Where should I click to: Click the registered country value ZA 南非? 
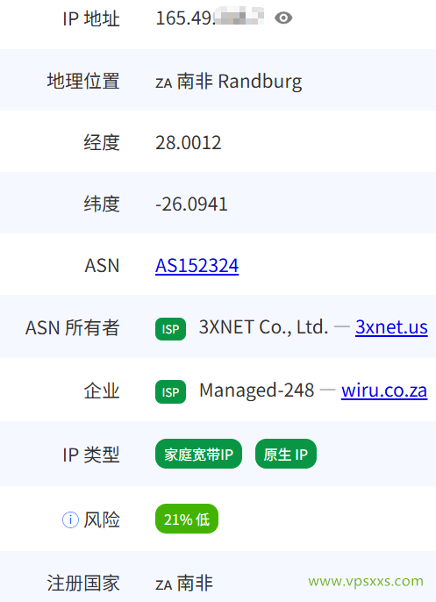pos(184,584)
